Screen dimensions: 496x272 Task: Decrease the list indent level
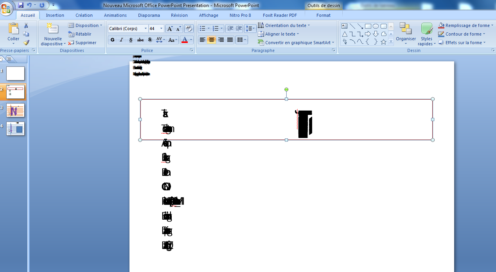(x=230, y=29)
